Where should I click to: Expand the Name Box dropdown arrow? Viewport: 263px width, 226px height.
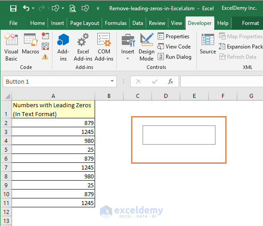click(112, 81)
